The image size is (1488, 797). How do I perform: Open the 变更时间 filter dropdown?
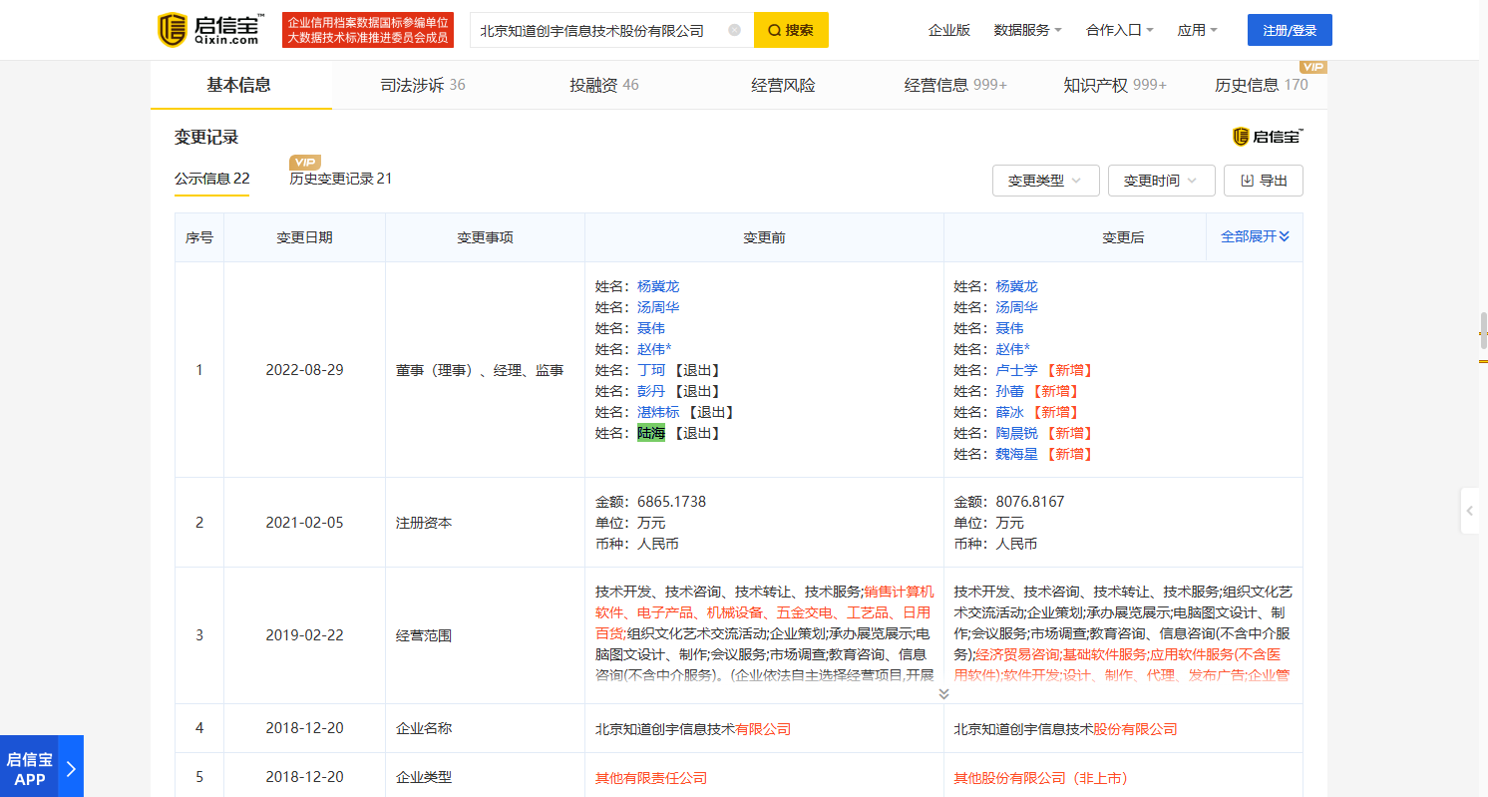click(1161, 181)
